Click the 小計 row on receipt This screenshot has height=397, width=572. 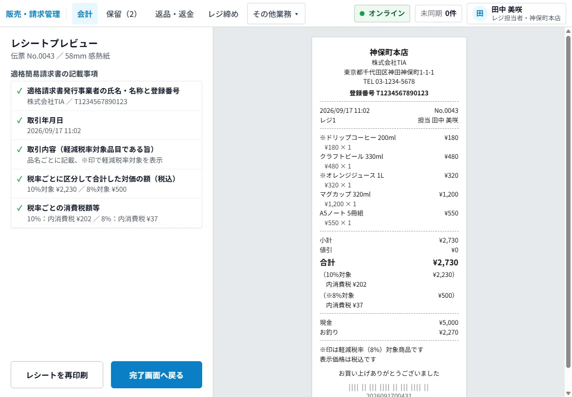(389, 241)
